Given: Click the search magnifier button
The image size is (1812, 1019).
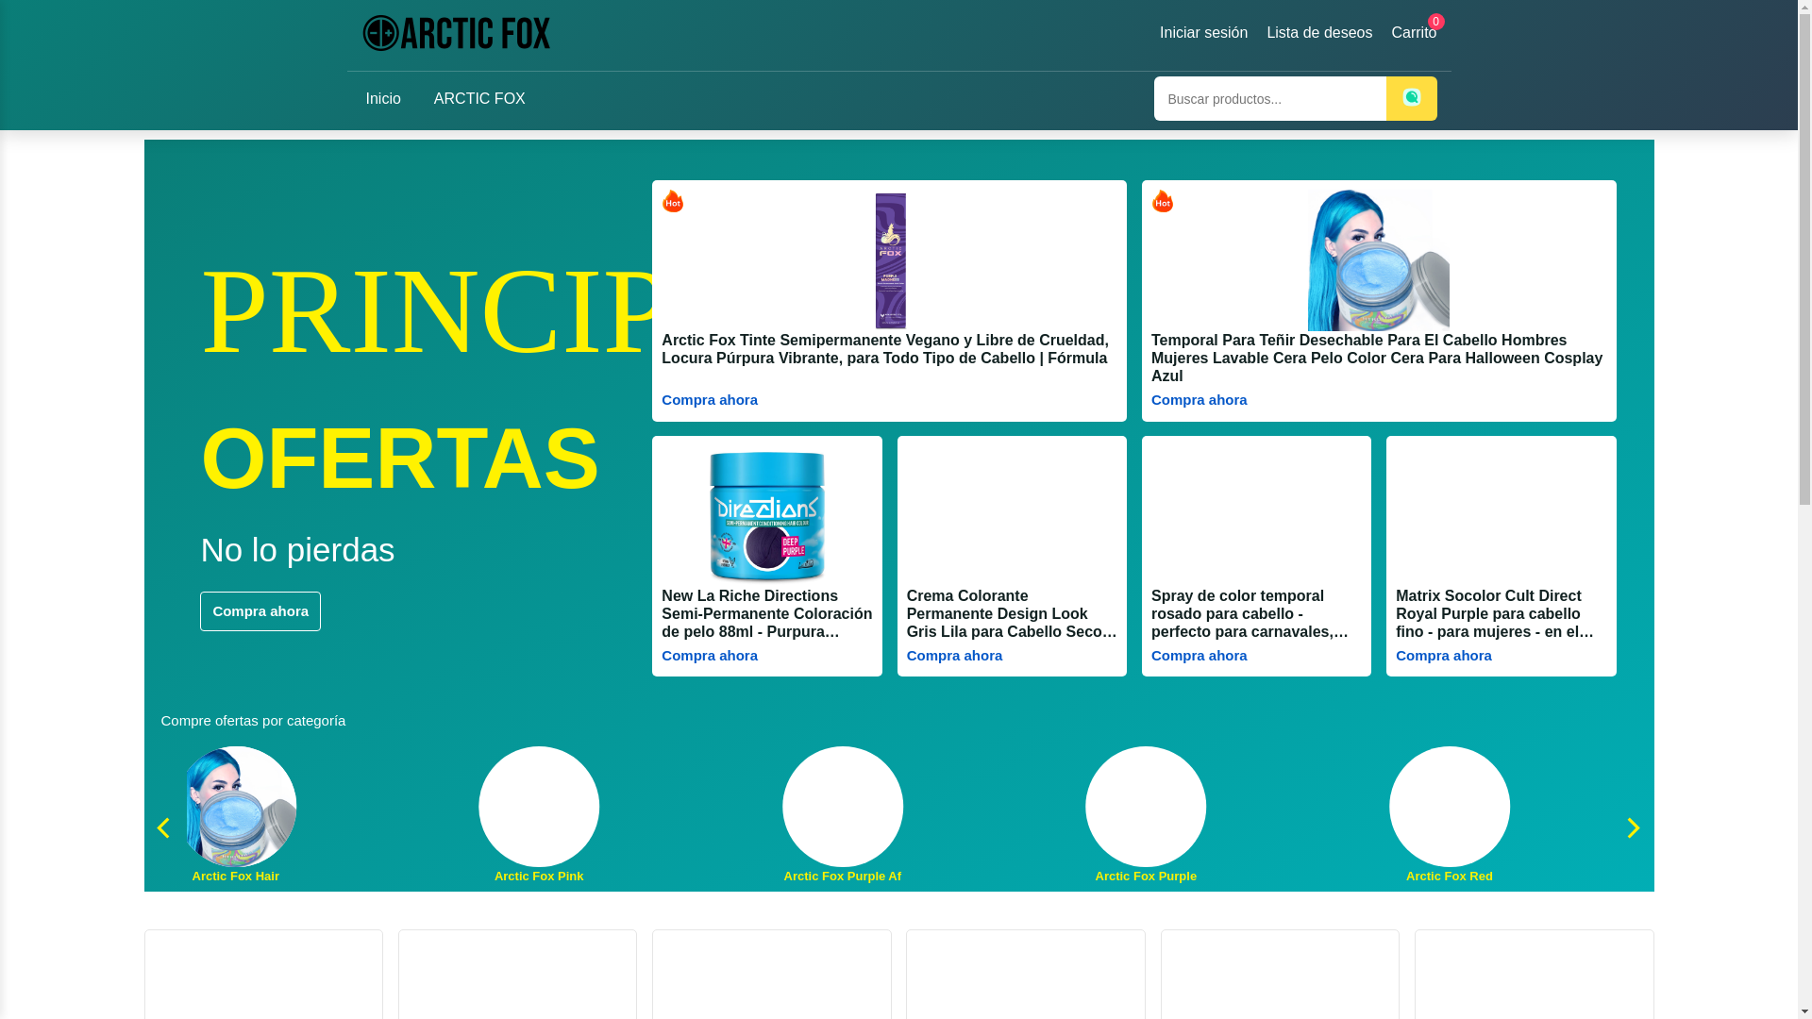Looking at the screenshot, I should pyautogui.click(x=1411, y=98).
